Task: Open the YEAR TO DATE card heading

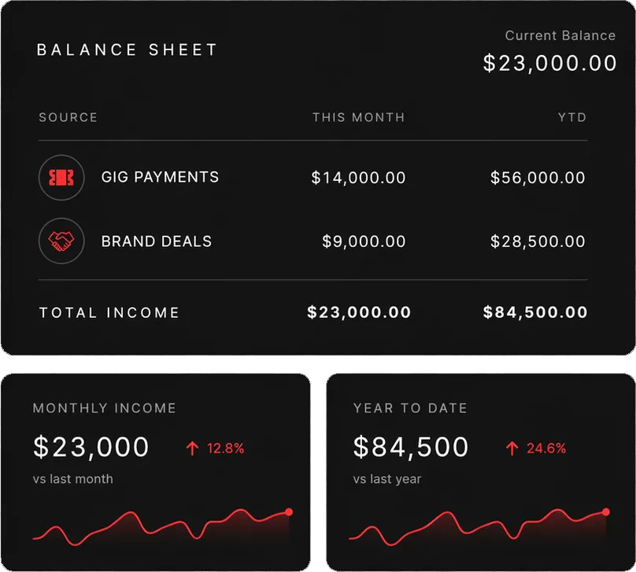Action: (410, 408)
